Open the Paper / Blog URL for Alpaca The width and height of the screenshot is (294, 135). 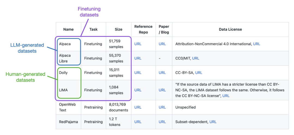coord(162,44)
